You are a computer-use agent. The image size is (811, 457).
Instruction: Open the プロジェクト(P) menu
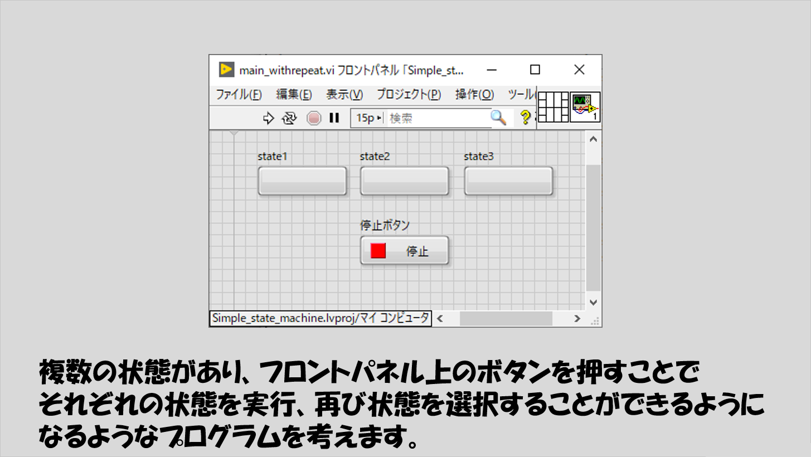coord(409,94)
